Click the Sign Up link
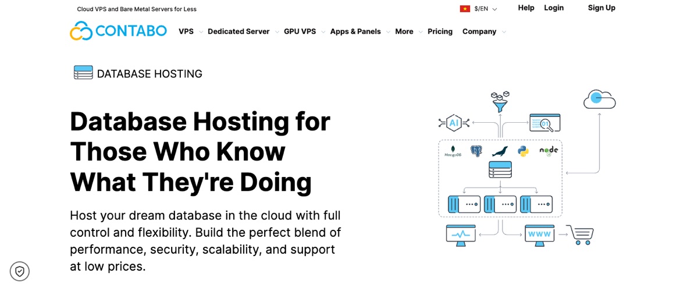698x291 pixels. (601, 8)
